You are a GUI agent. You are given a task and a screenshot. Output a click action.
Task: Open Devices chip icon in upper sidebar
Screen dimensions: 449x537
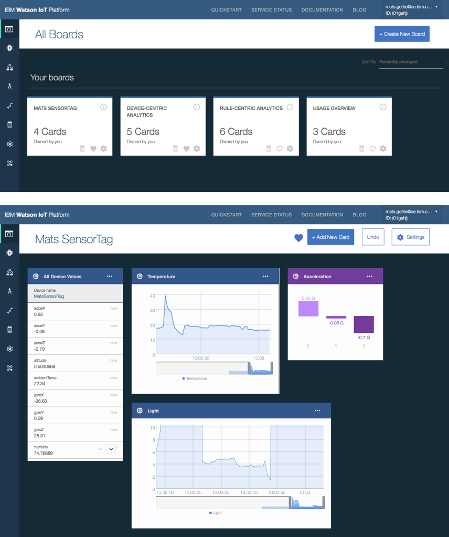pos(9,48)
